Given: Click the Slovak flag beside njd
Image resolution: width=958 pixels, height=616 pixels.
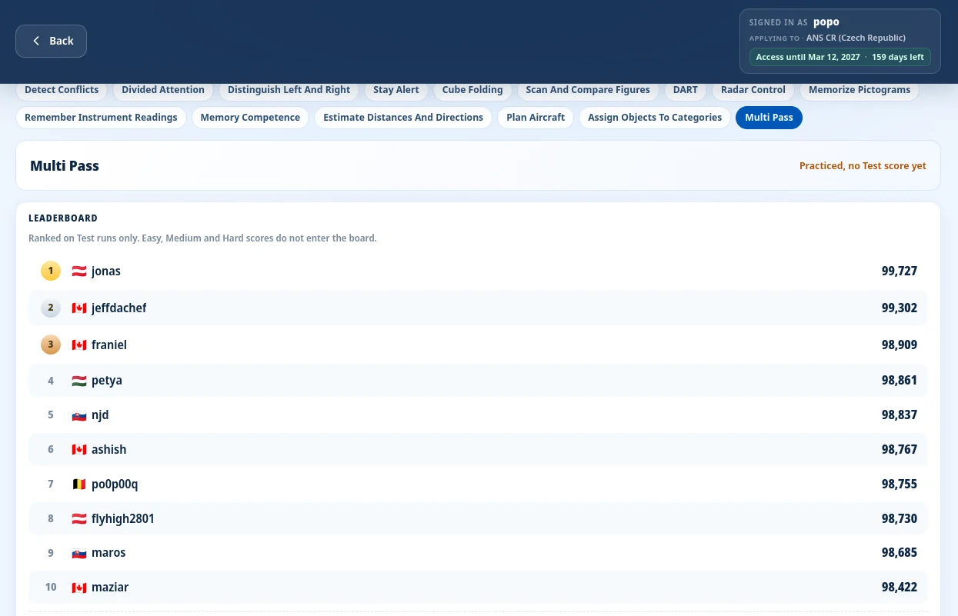Looking at the screenshot, I should tap(79, 415).
